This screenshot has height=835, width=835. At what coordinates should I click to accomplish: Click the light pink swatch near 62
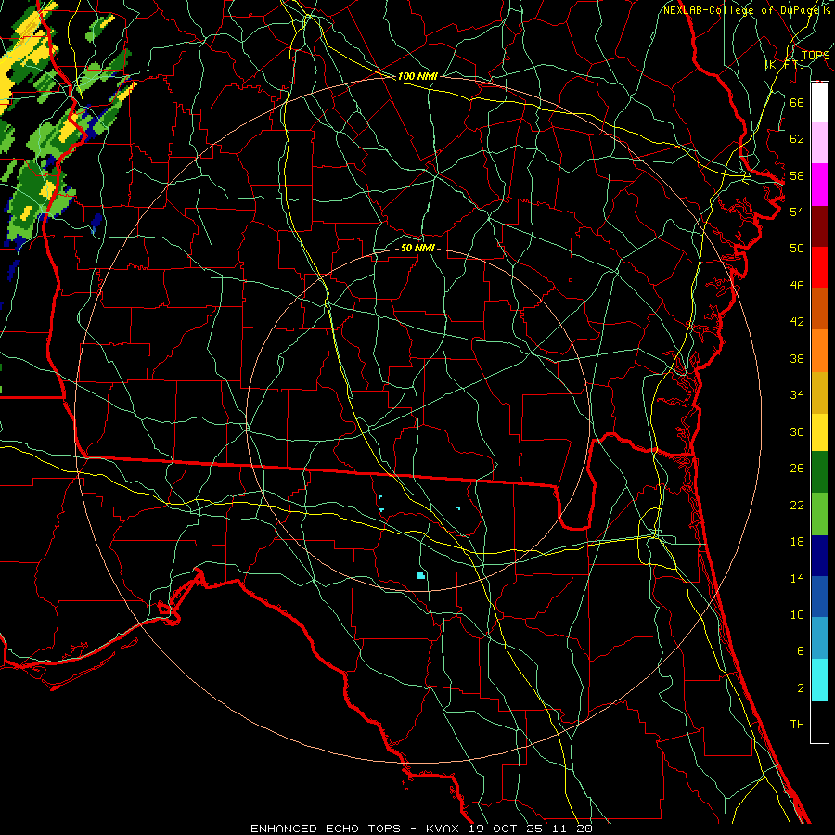(819, 143)
